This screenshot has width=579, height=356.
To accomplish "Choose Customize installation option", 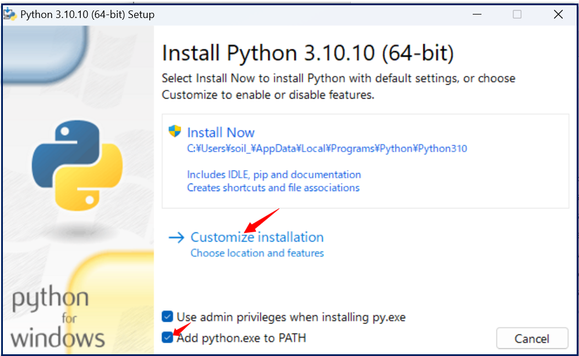I will click(x=257, y=237).
